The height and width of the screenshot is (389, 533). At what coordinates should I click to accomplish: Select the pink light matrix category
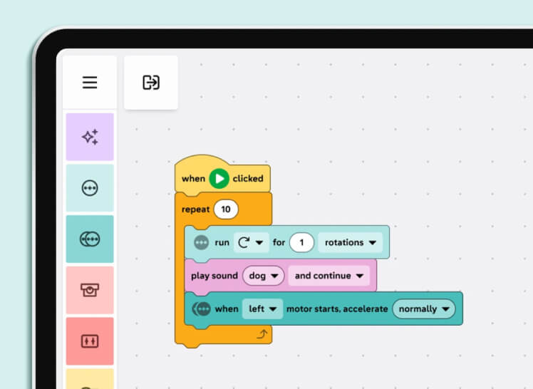tap(90, 290)
